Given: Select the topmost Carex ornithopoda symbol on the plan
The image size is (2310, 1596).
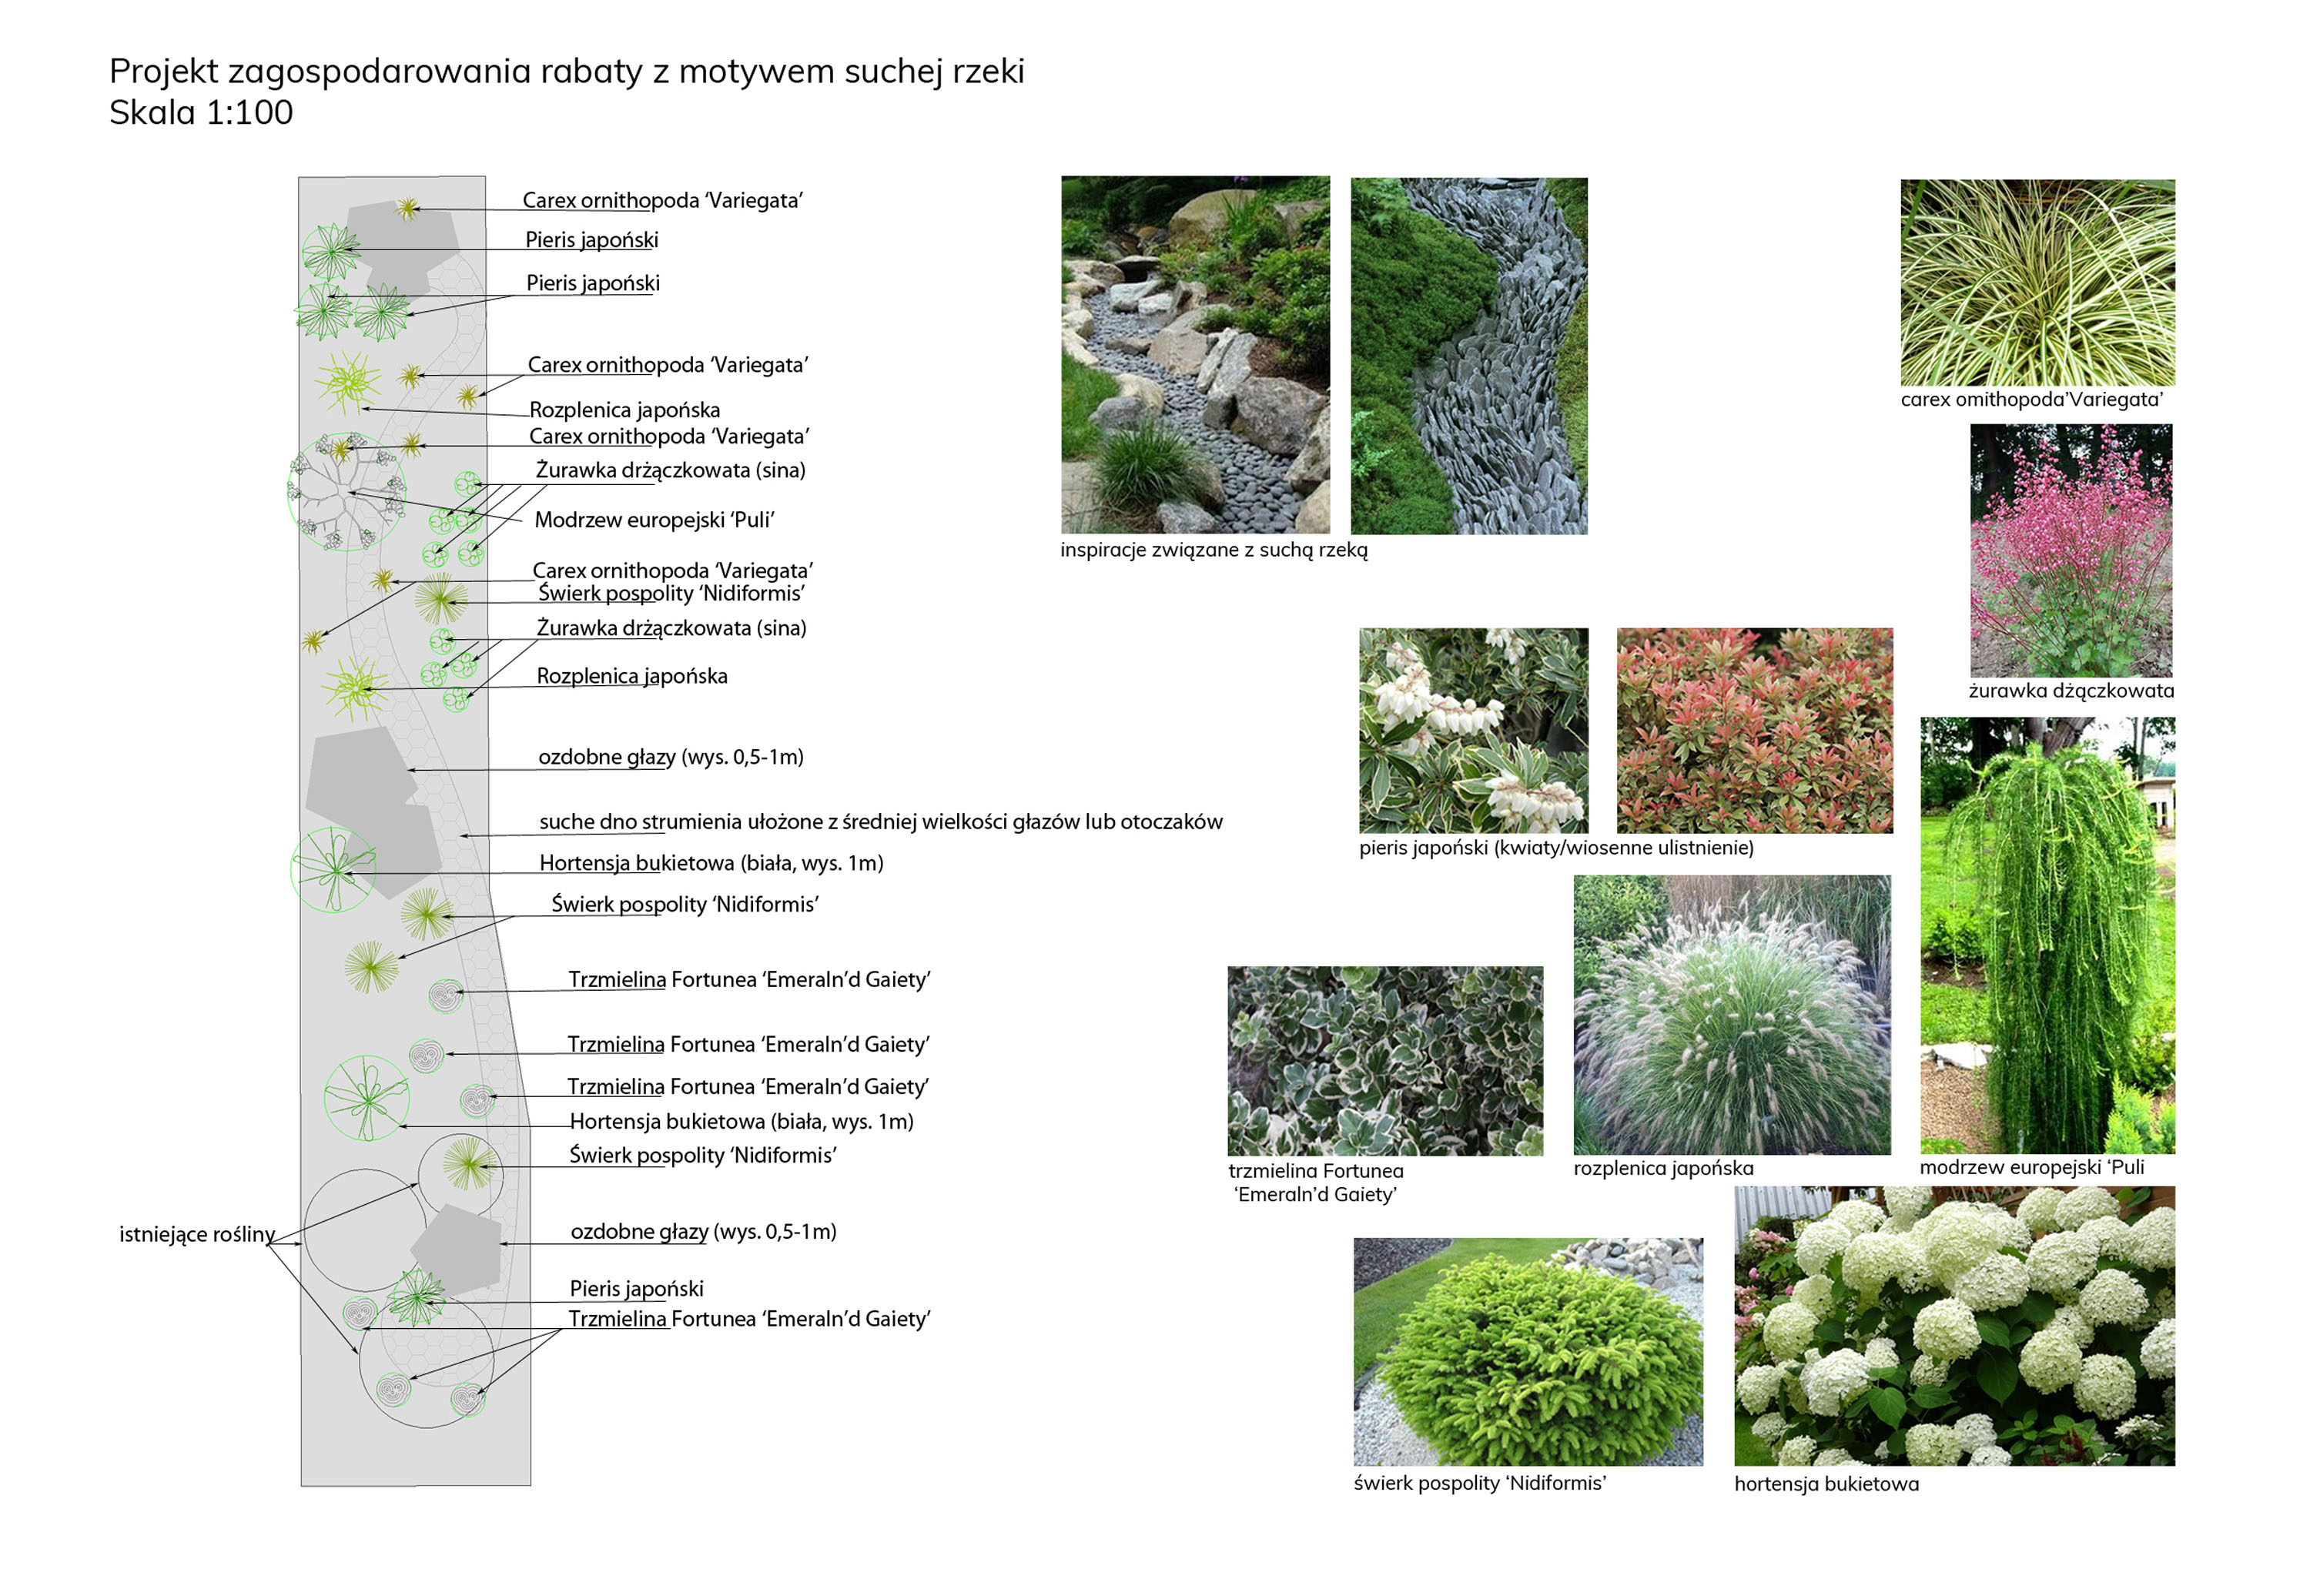Looking at the screenshot, I should click(x=406, y=208).
